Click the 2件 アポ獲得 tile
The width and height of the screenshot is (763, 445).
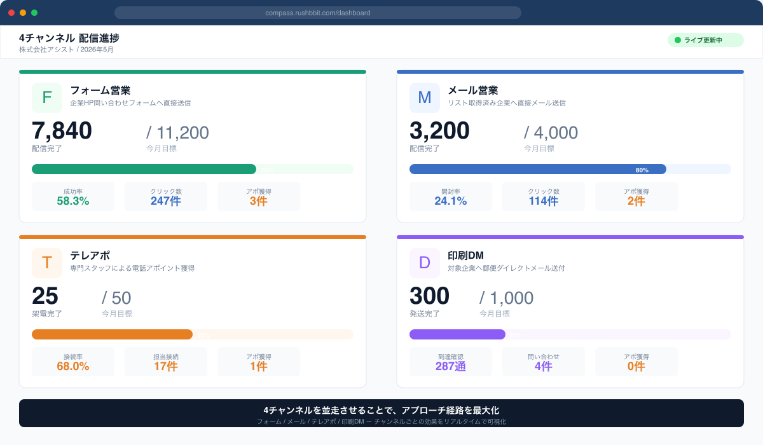tap(636, 196)
